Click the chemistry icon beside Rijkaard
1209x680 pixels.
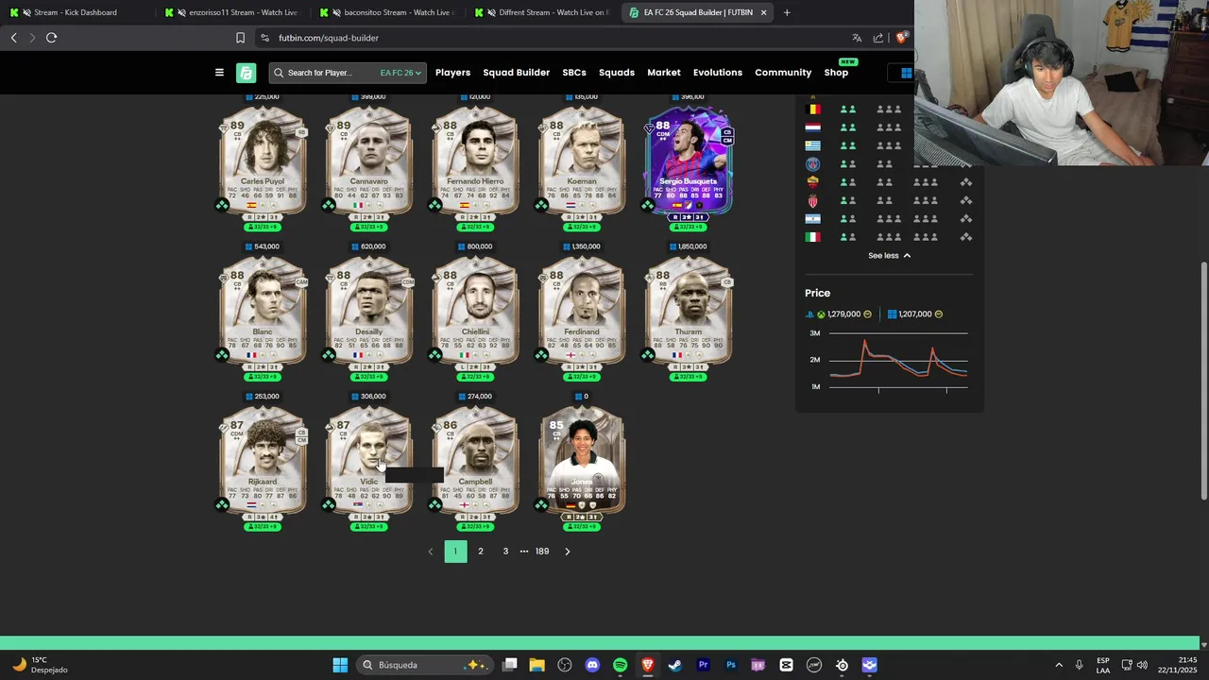[222, 505]
